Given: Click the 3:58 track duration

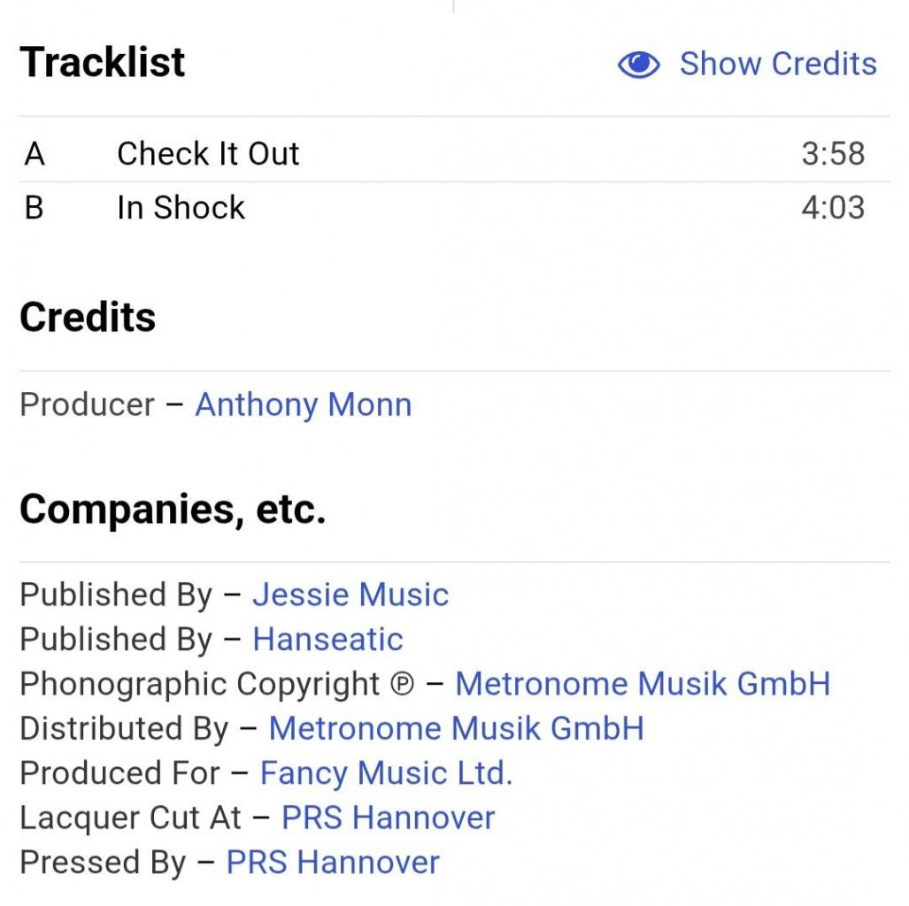Looking at the screenshot, I should [833, 154].
